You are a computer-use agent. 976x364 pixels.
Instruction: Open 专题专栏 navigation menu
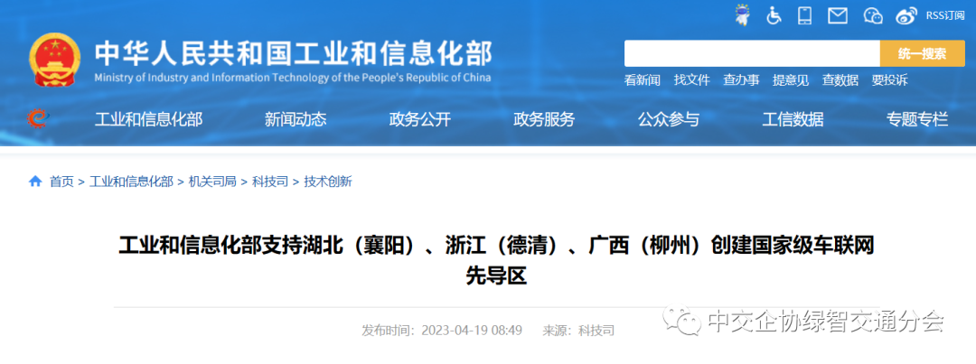pyautogui.click(x=917, y=119)
